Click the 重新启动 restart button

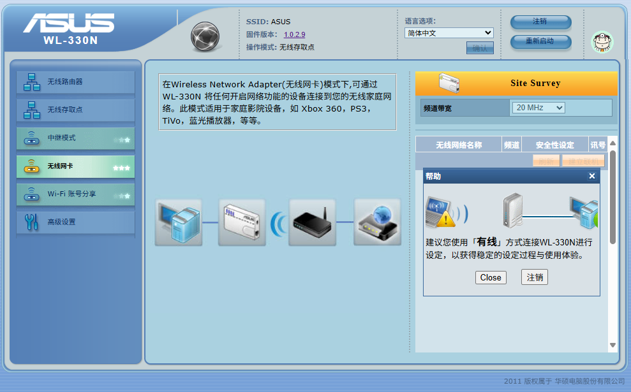tap(540, 42)
